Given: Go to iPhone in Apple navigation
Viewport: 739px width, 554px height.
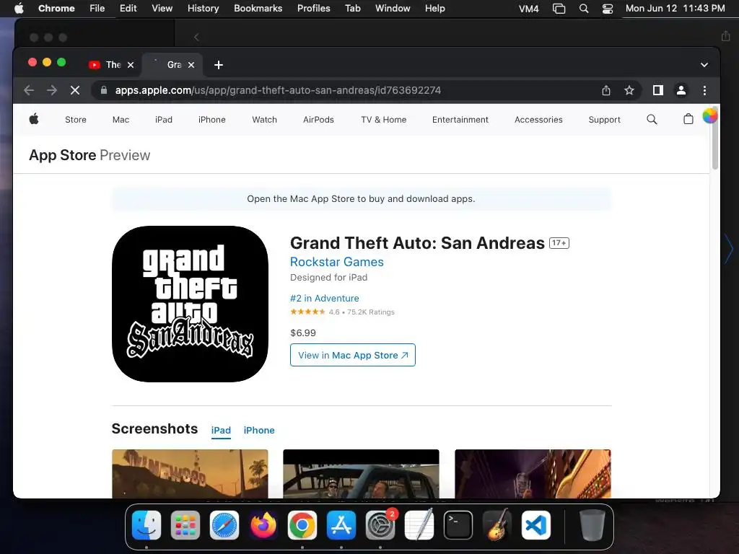Looking at the screenshot, I should point(211,120).
